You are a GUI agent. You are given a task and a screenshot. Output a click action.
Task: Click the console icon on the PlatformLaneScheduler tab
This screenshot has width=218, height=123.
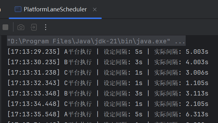pyautogui.click(x=18, y=9)
